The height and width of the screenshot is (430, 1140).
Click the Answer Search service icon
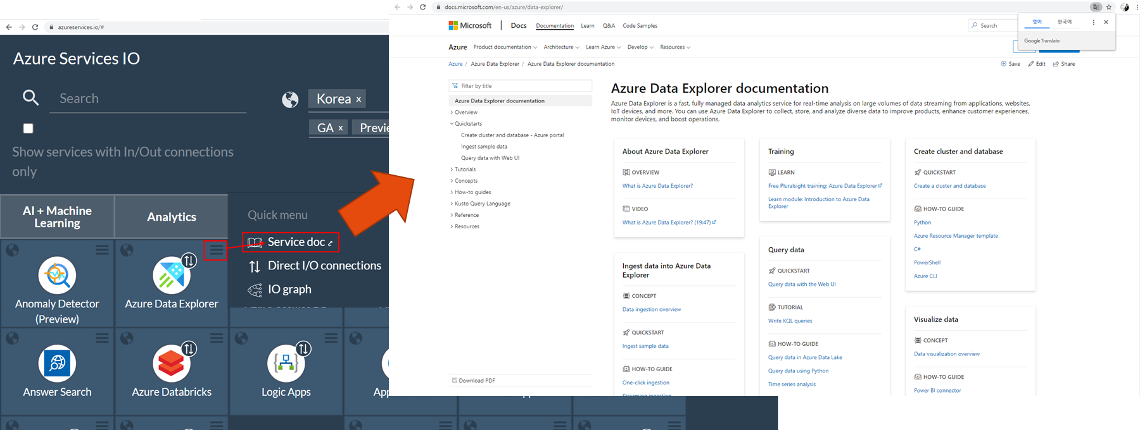tap(57, 364)
